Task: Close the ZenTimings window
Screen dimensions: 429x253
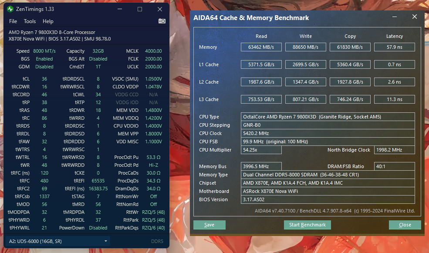Action: [x=159, y=9]
